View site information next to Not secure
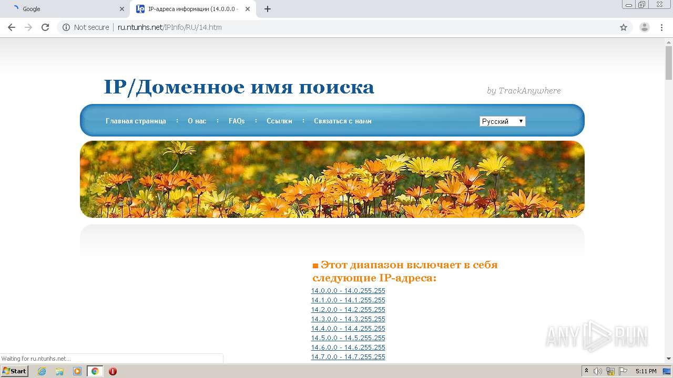This screenshot has width=673, height=378. click(66, 27)
